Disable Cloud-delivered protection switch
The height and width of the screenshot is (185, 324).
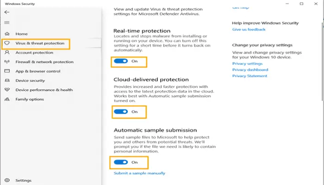[x=121, y=111]
